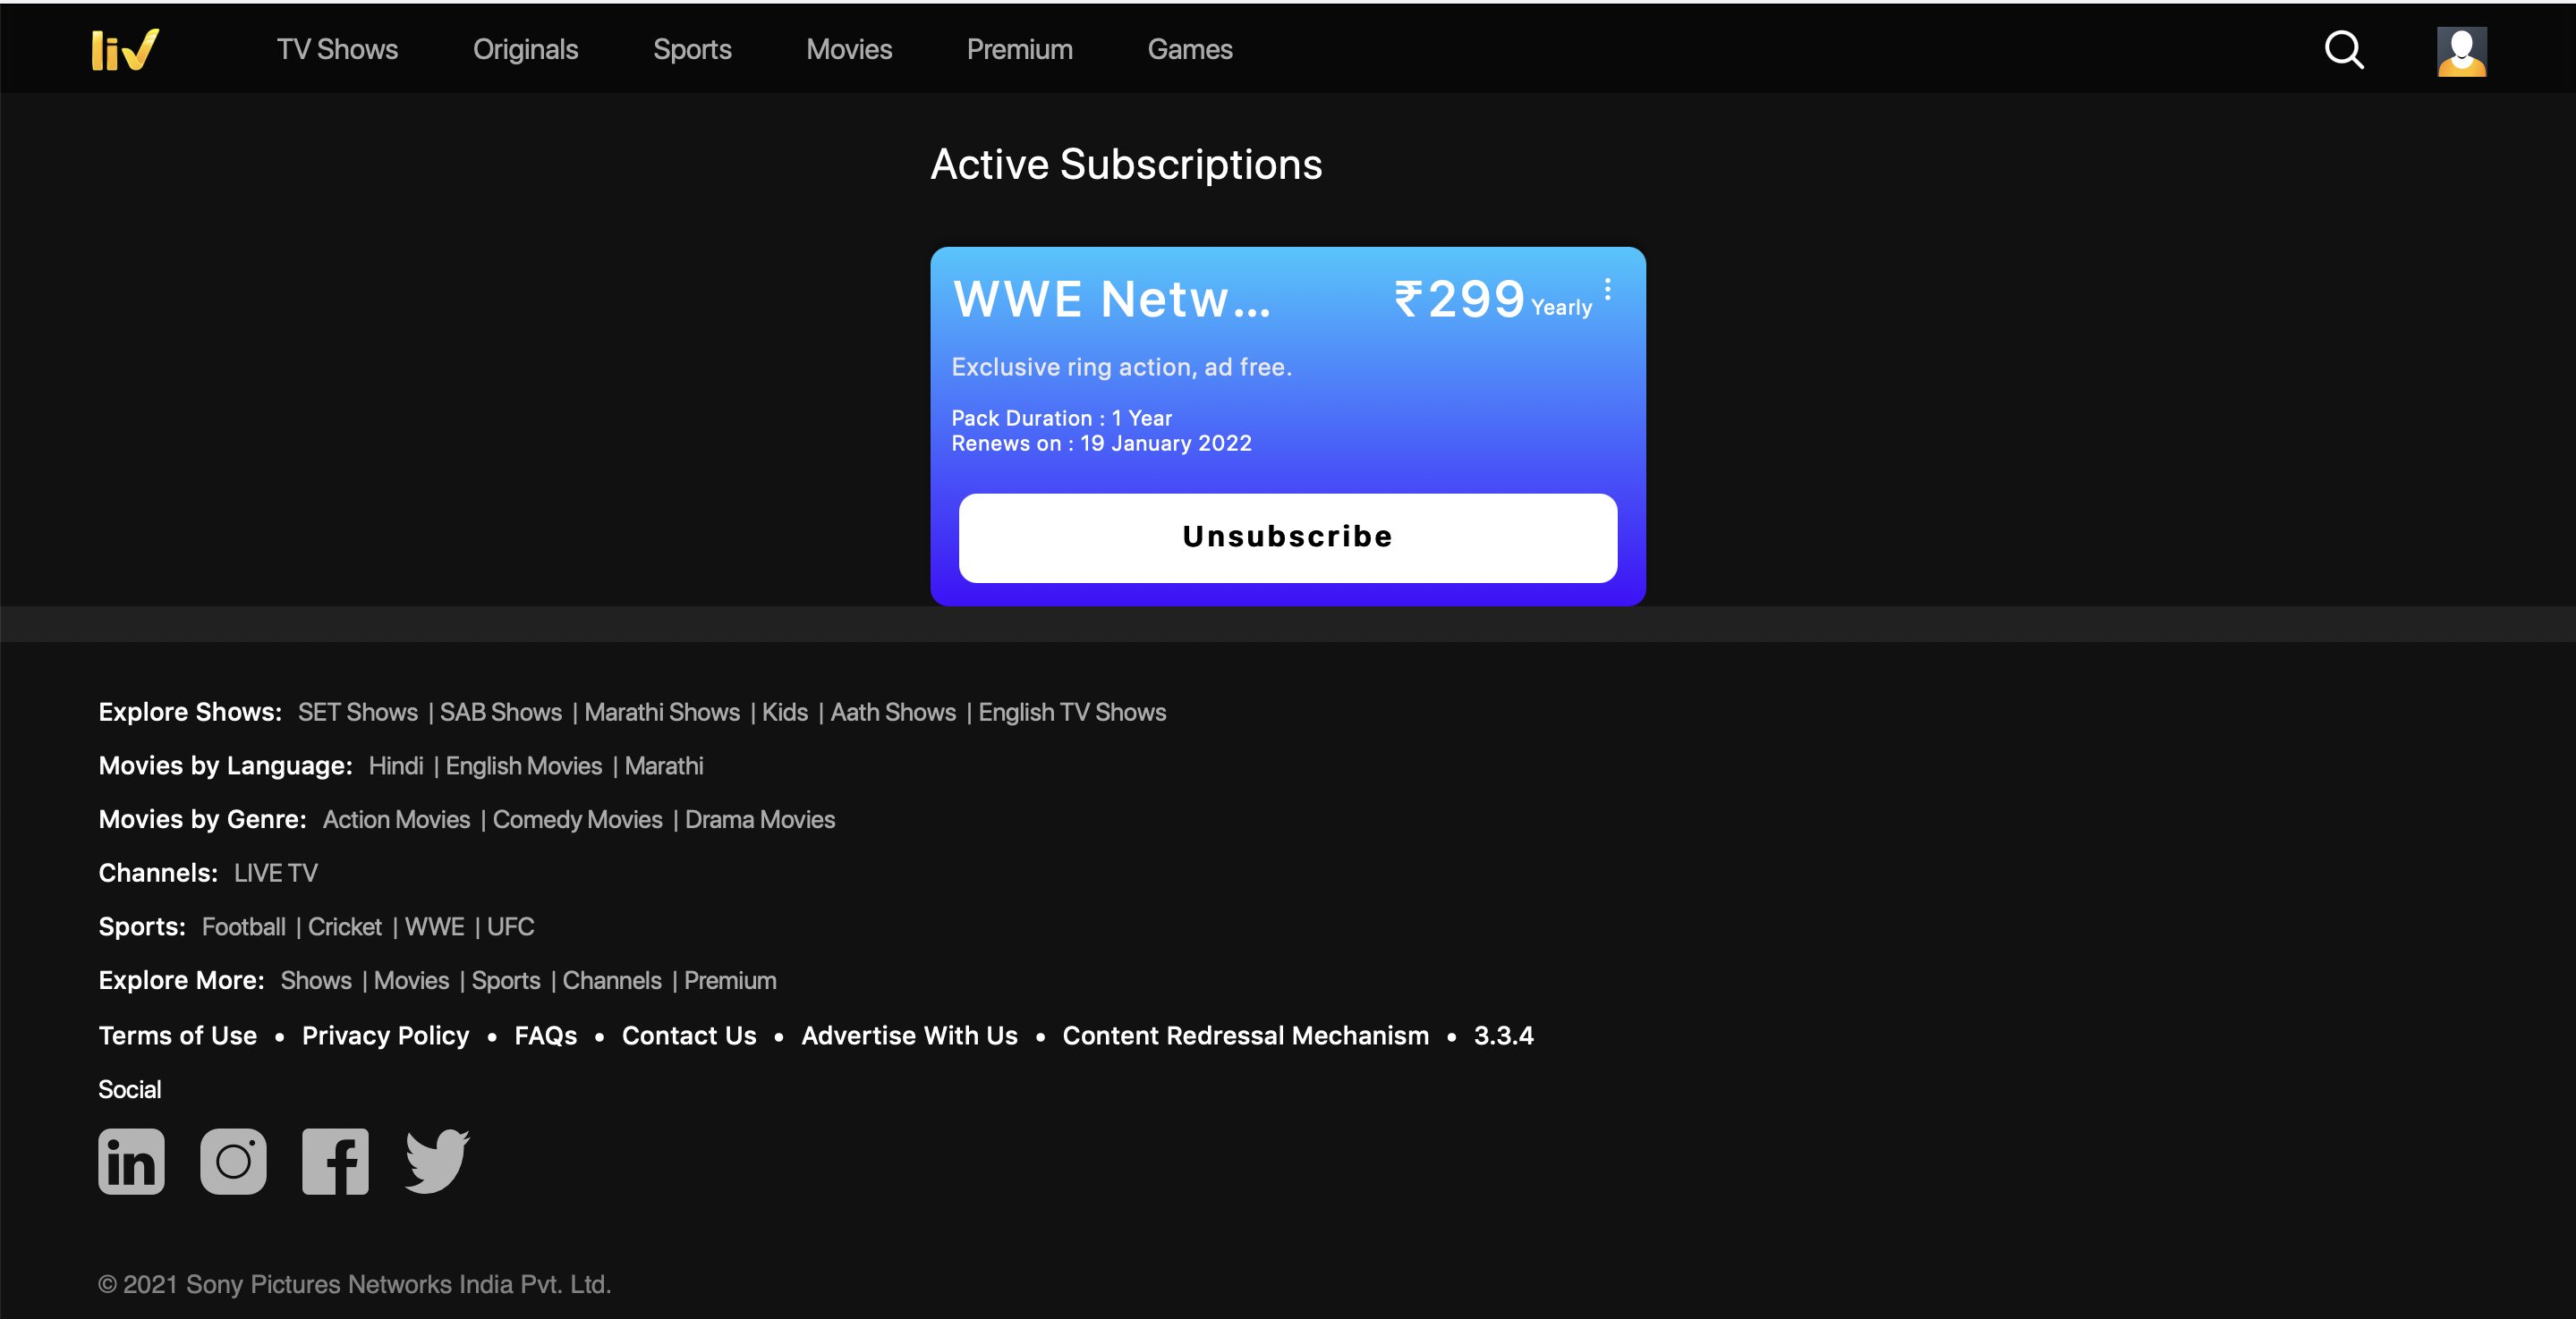Open the three-dot menu on WWE card
Screen dimensions: 2576x1319
(x=1607, y=290)
